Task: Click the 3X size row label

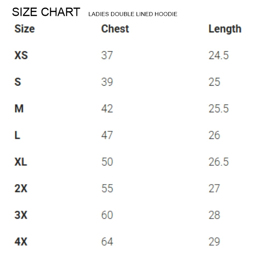Action: pos(21,215)
